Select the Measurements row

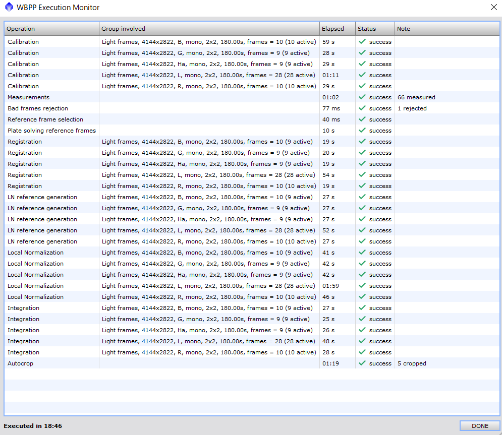coord(252,97)
